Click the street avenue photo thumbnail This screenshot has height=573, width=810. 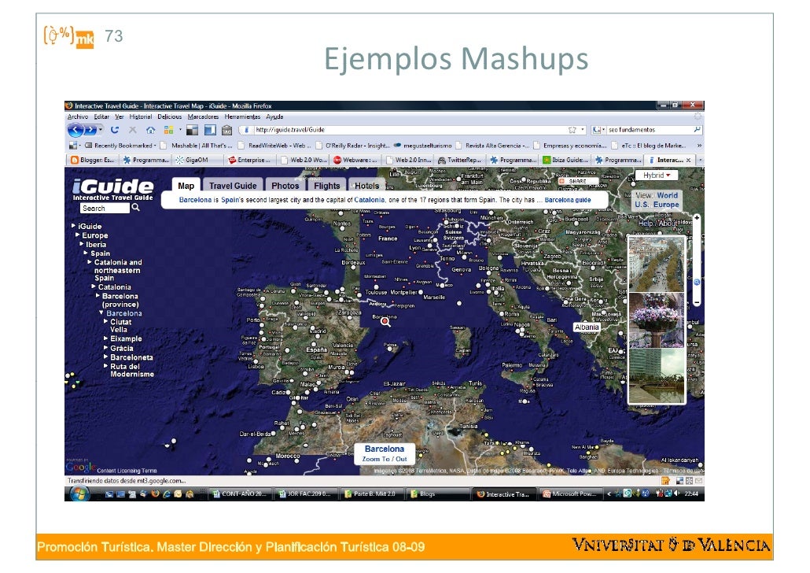click(x=656, y=264)
